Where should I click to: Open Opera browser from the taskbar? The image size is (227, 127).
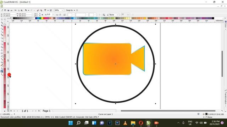[x=141, y=123]
